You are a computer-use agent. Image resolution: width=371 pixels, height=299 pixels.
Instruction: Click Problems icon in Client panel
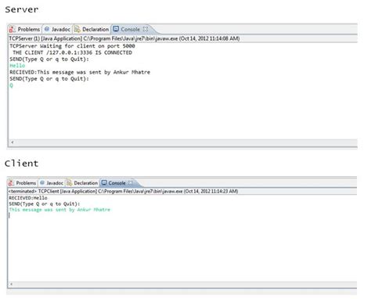point(11,183)
